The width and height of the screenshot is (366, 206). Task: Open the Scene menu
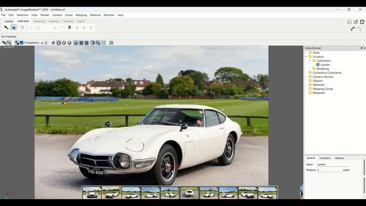pyautogui.click(x=69, y=15)
